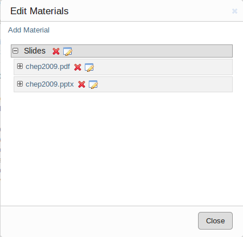This screenshot has height=237, width=243.
Task: Click the Edit Materials dialog title
Action: point(39,11)
